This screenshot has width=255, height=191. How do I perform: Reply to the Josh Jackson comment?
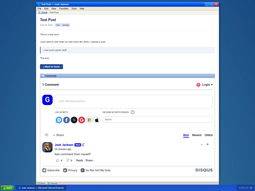79,160
